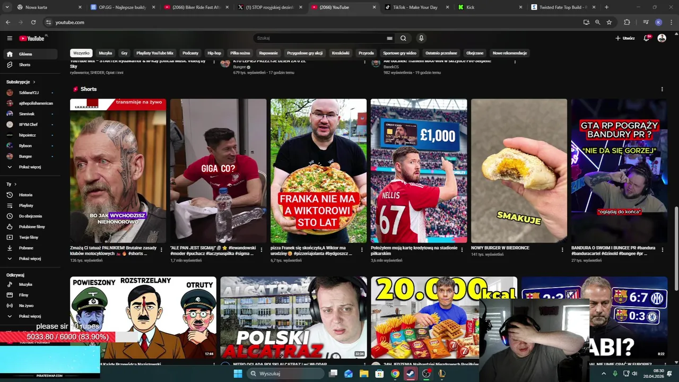
Task: Open notifications bell
Action: pyautogui.click(x=647, y=38)
